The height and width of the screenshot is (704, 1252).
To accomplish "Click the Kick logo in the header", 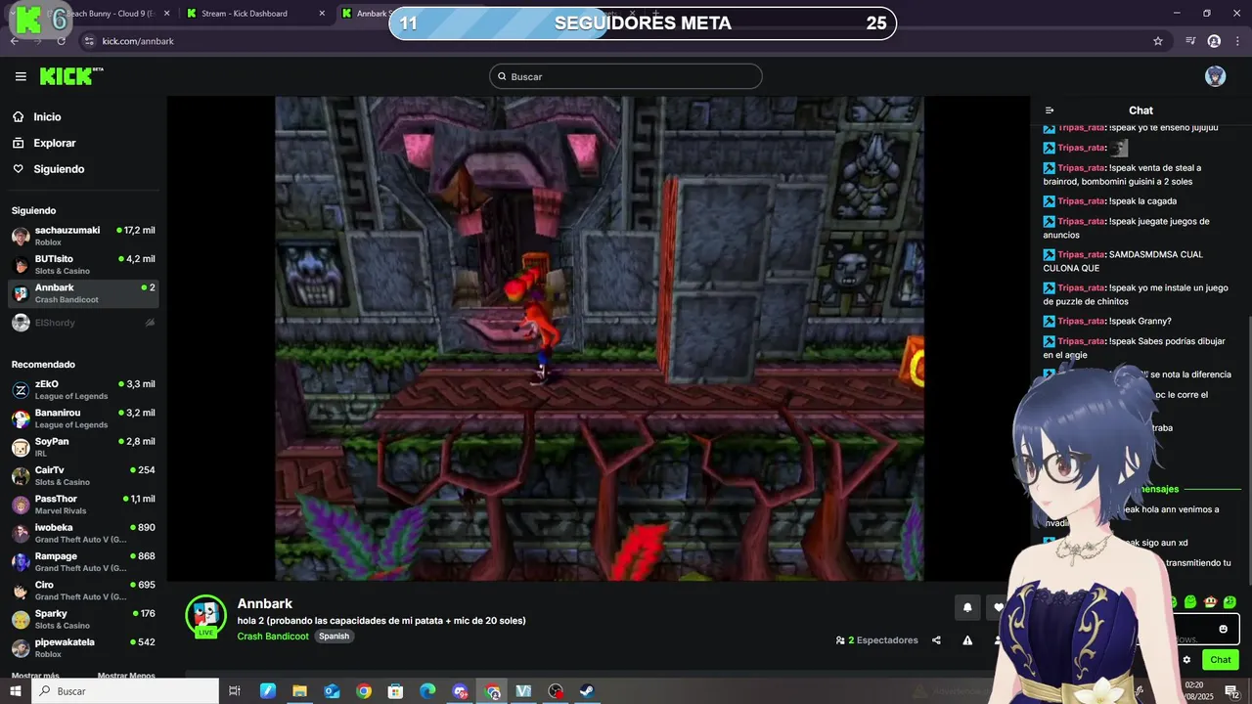I will [x=71, y=76].
